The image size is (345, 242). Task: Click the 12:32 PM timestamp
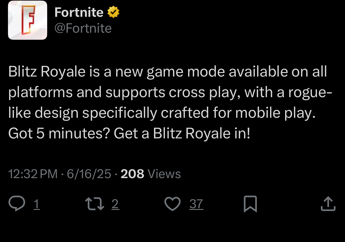pos(33,174)
